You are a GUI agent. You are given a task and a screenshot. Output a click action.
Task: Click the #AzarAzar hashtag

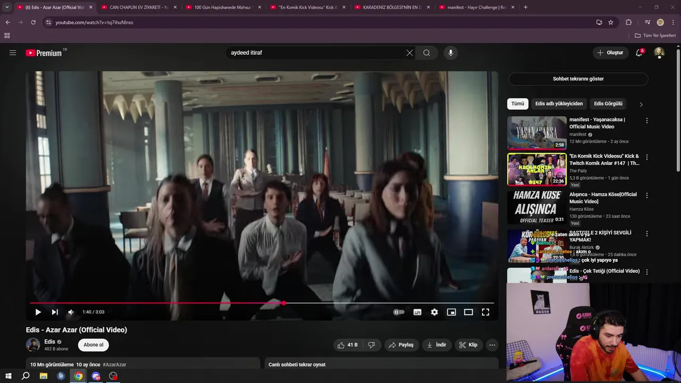(x=114, y=364)
